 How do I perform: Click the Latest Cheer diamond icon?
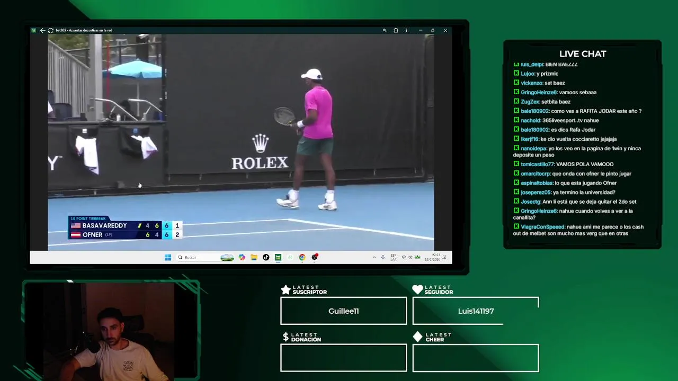click(417, 337)
